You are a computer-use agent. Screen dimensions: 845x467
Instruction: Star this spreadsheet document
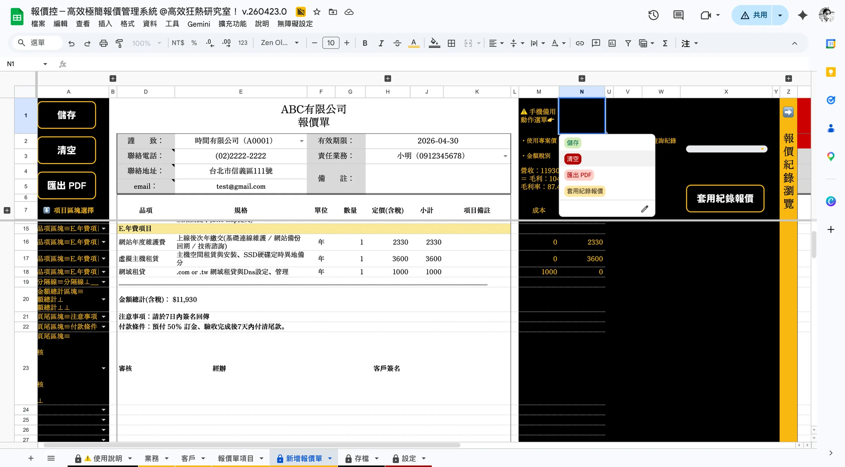[317, 12]
